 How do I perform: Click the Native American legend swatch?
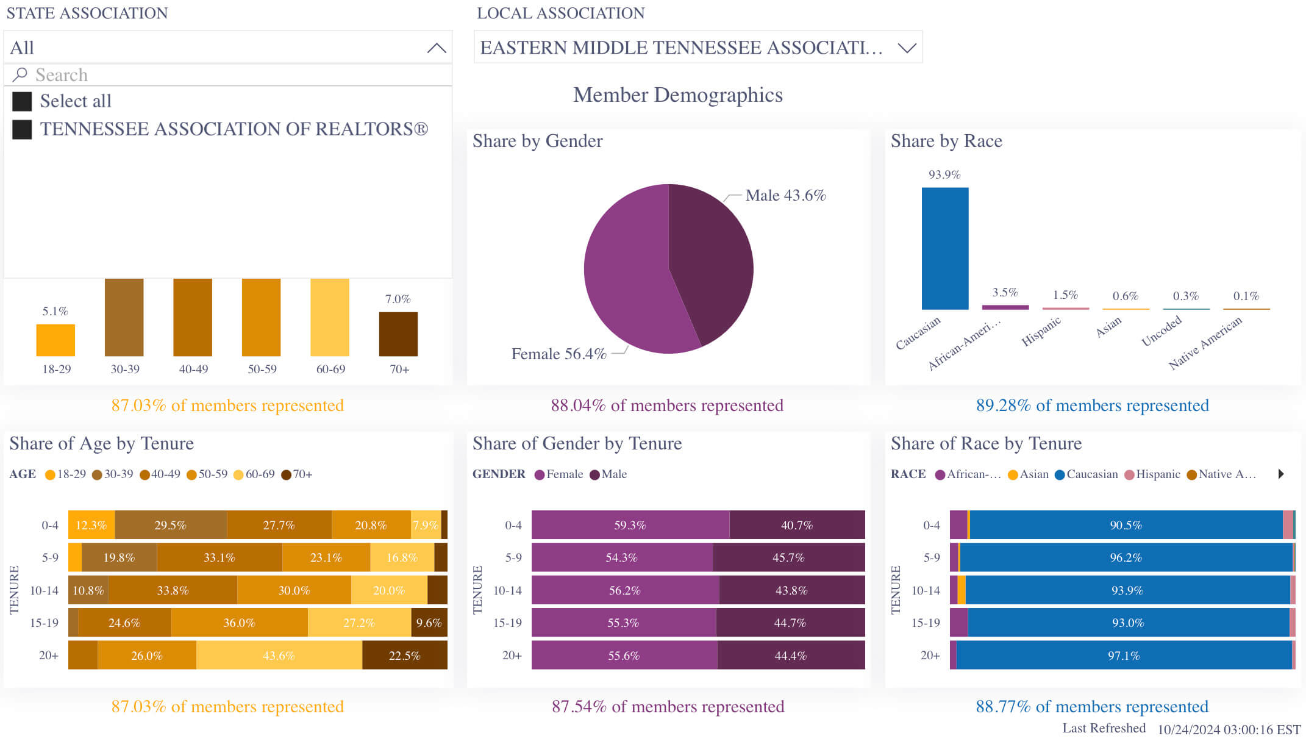pyautogui.click(x=1192, y=475)
